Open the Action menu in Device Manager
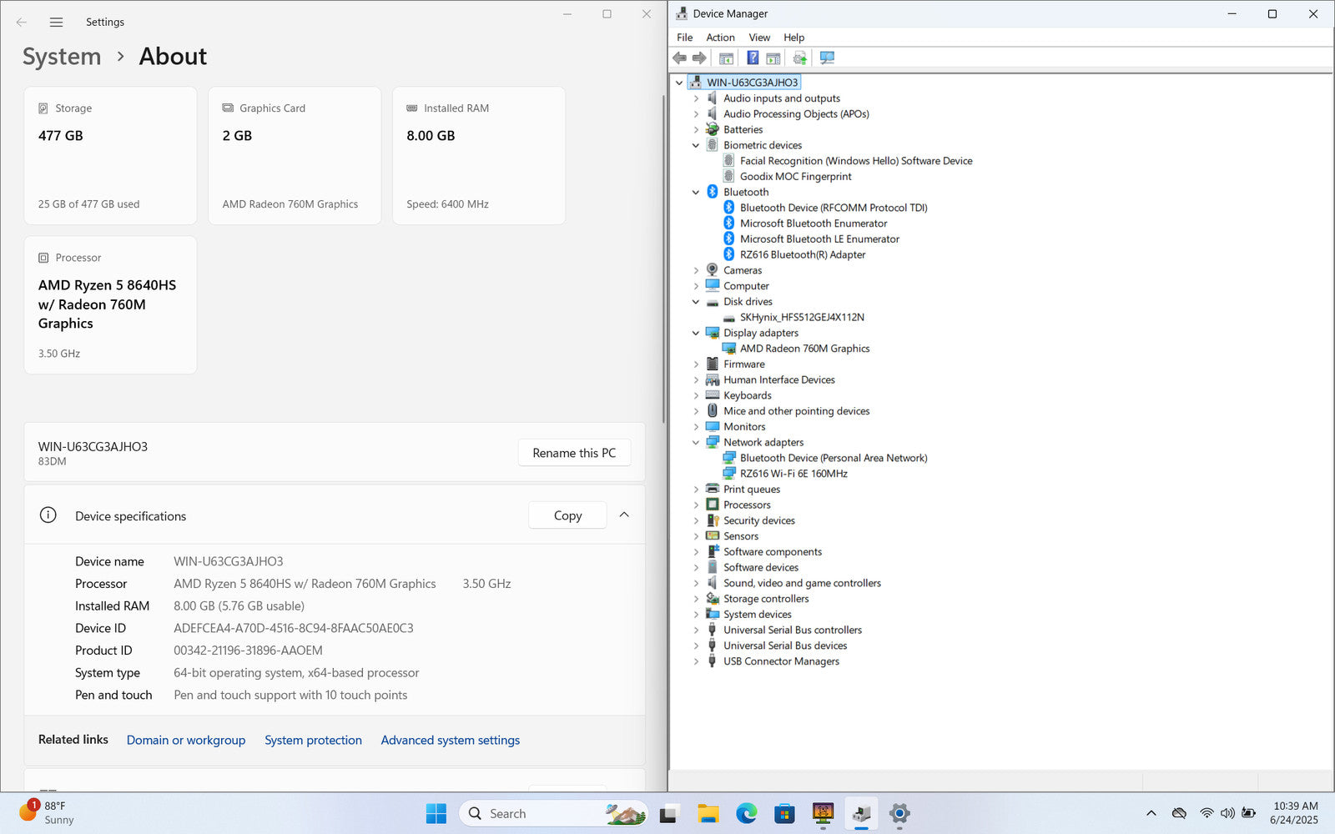 click(720, 38)
